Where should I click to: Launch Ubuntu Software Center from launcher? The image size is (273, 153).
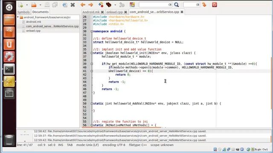pyautogui.click(x=9, y=32)
